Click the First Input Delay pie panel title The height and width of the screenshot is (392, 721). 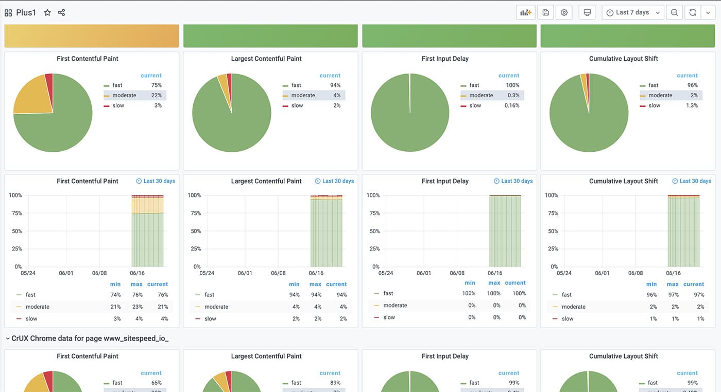(x=445, y=59)
